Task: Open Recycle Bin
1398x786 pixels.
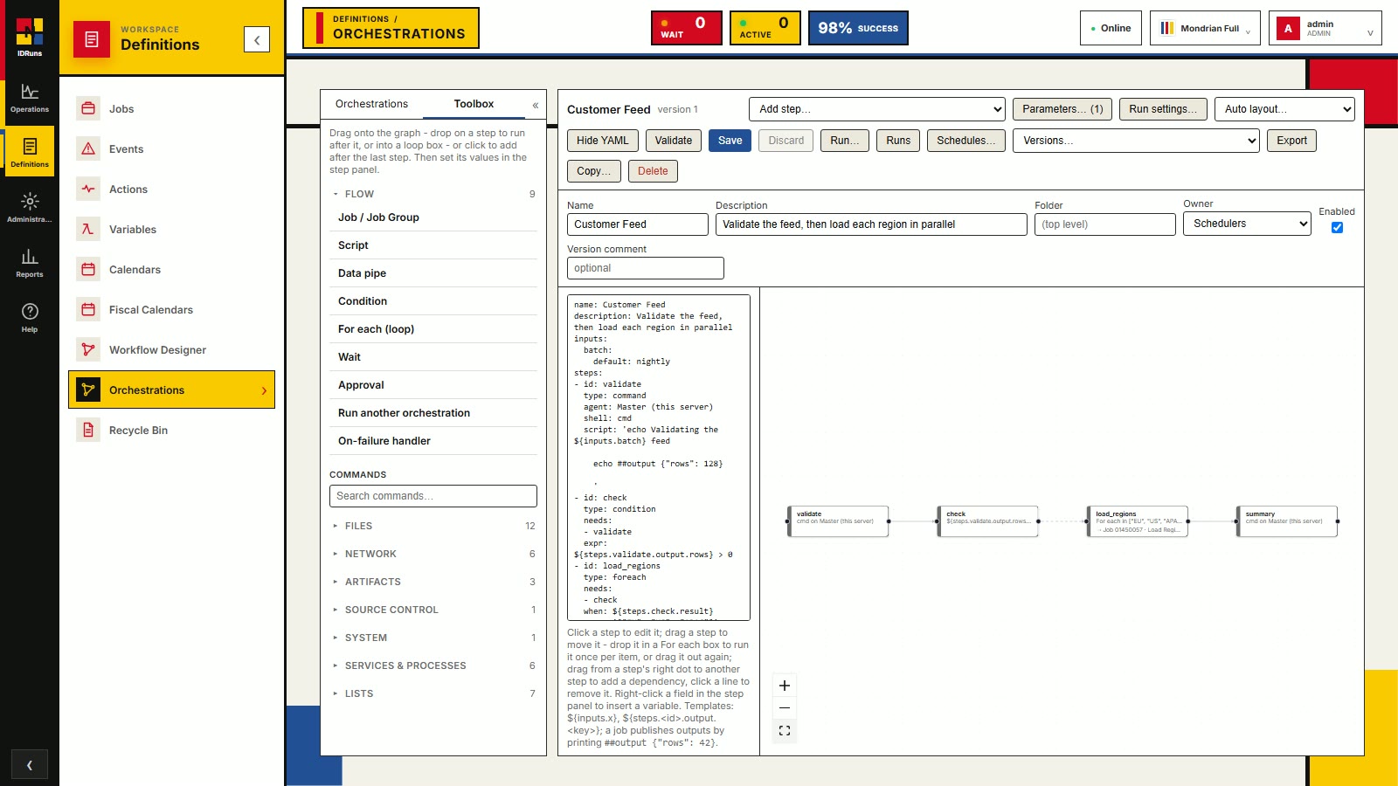Action: (x=171, y=431)
